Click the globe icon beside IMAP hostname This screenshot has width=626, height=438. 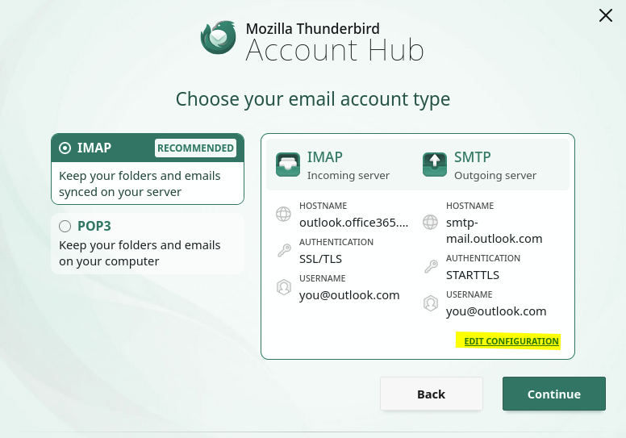283,215
